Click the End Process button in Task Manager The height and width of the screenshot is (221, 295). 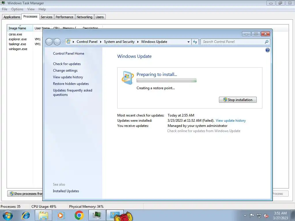[280, 194]
